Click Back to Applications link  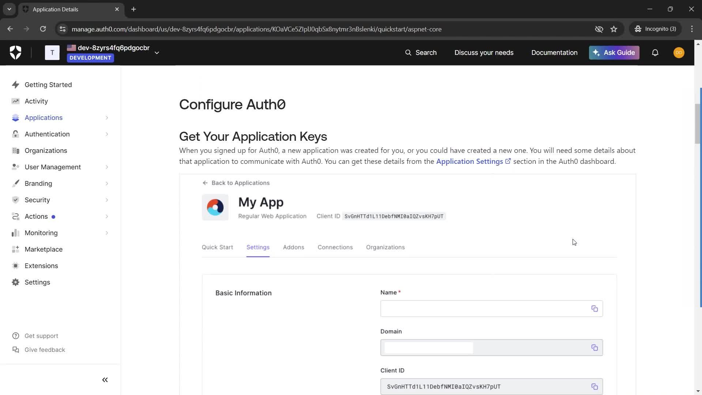(x=236, y=183)
